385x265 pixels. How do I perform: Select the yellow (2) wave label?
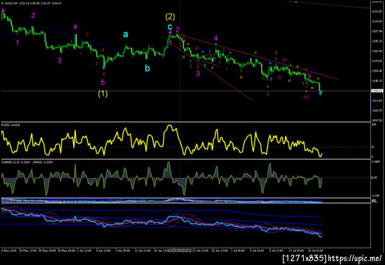coord(170,17)
